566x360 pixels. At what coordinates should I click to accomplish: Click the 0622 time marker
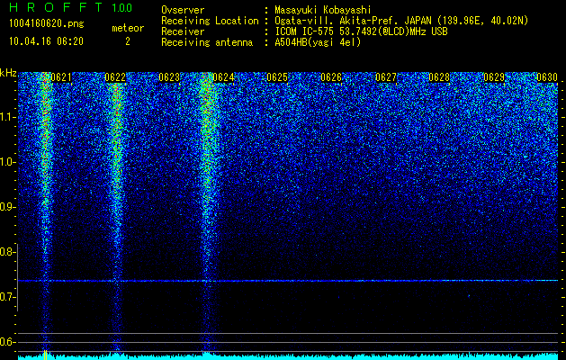click(x=115, y=77)
